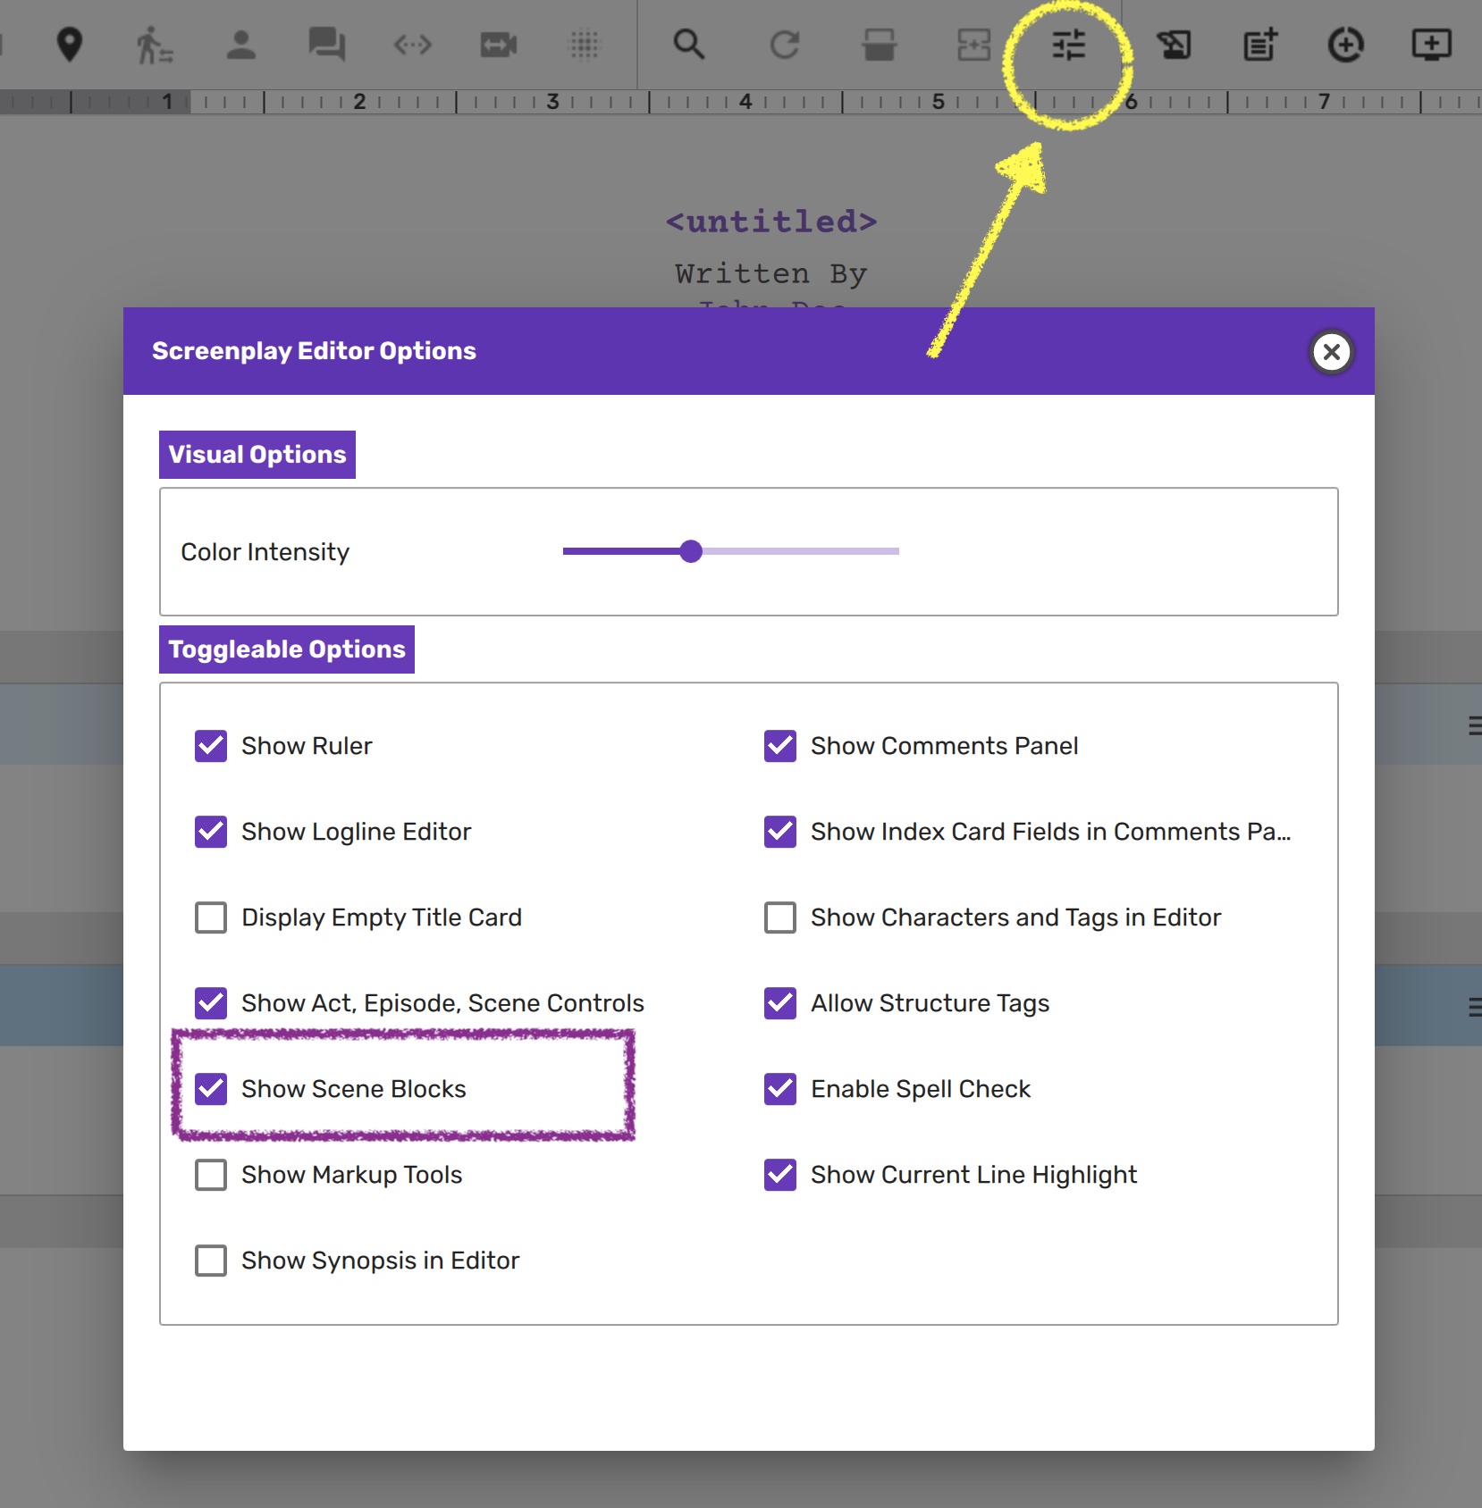Click the add note page icon
1482x1508 pixels.
point(1259,44)
